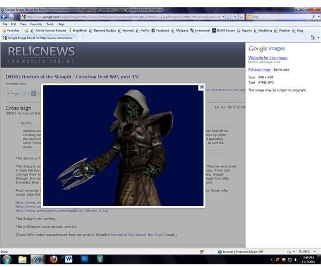Open the Full-size image link

(x=259, y=70)
